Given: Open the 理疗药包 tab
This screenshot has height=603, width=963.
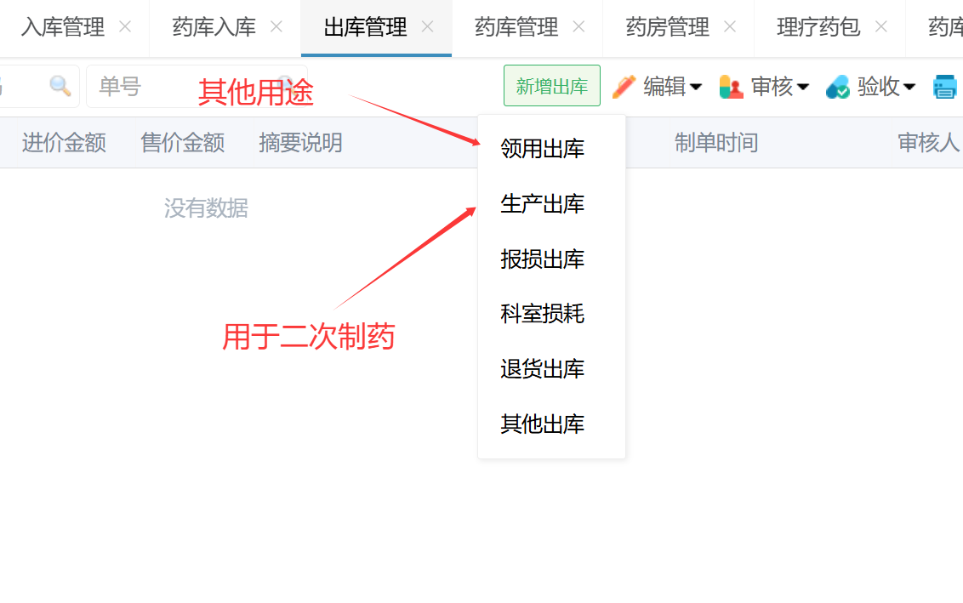Looking at the screenshot, I should point(818,27).
